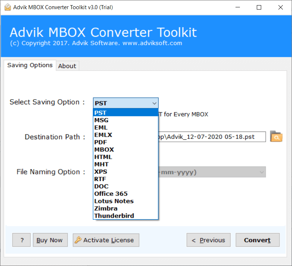Pick Zimbra from the dropdown list
The image size is (292, 266).
click(x=126, y=209)
